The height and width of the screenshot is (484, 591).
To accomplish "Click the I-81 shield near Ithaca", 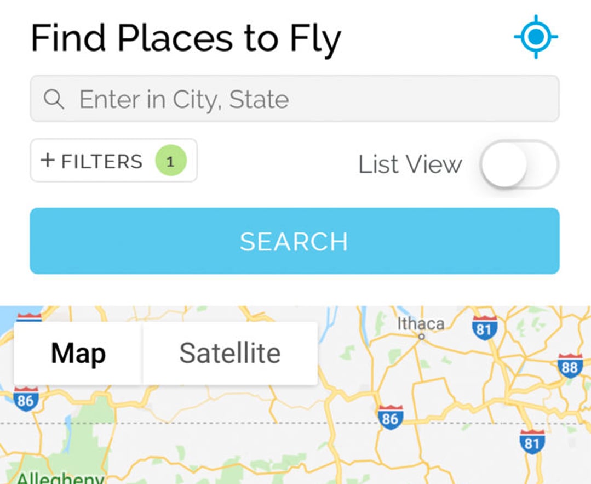I will tap(484, 328).
